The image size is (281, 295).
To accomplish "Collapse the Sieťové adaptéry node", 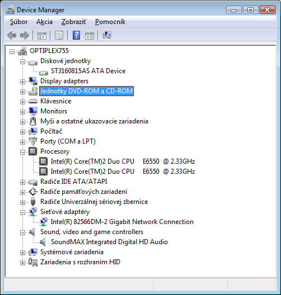I will 22,212.
